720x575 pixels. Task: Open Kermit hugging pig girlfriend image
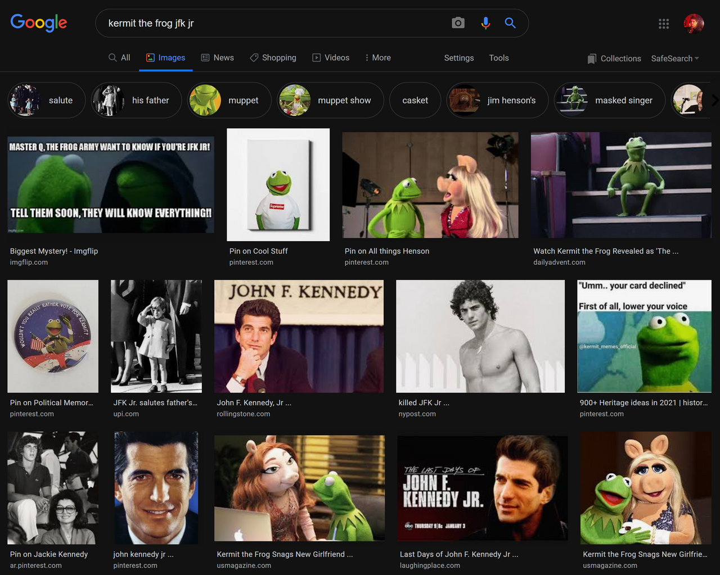(646, 488)
